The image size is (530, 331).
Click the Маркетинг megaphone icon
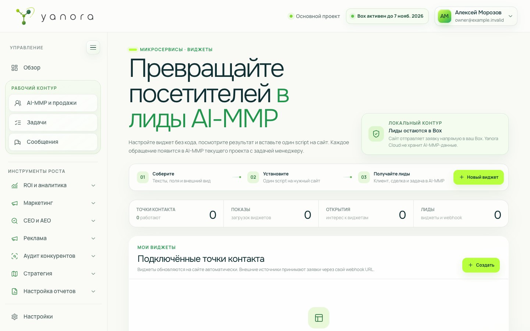pyautogui.click(x=15, y=203)
